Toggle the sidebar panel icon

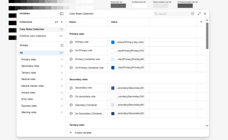point(61,13)
